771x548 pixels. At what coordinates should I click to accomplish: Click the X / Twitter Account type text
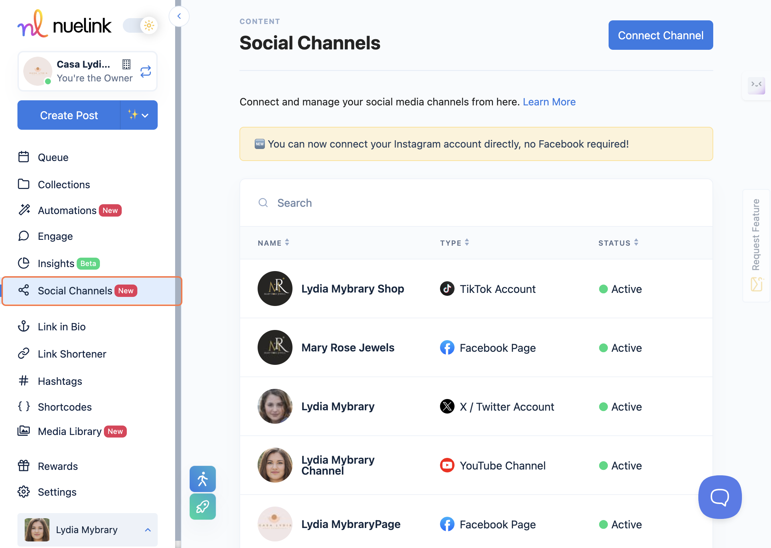(x=507, y=407)
